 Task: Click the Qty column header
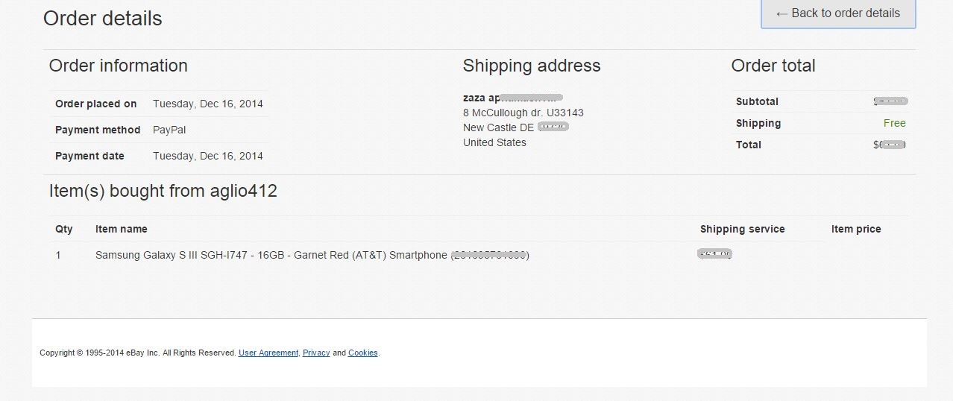tap(64, 229)
